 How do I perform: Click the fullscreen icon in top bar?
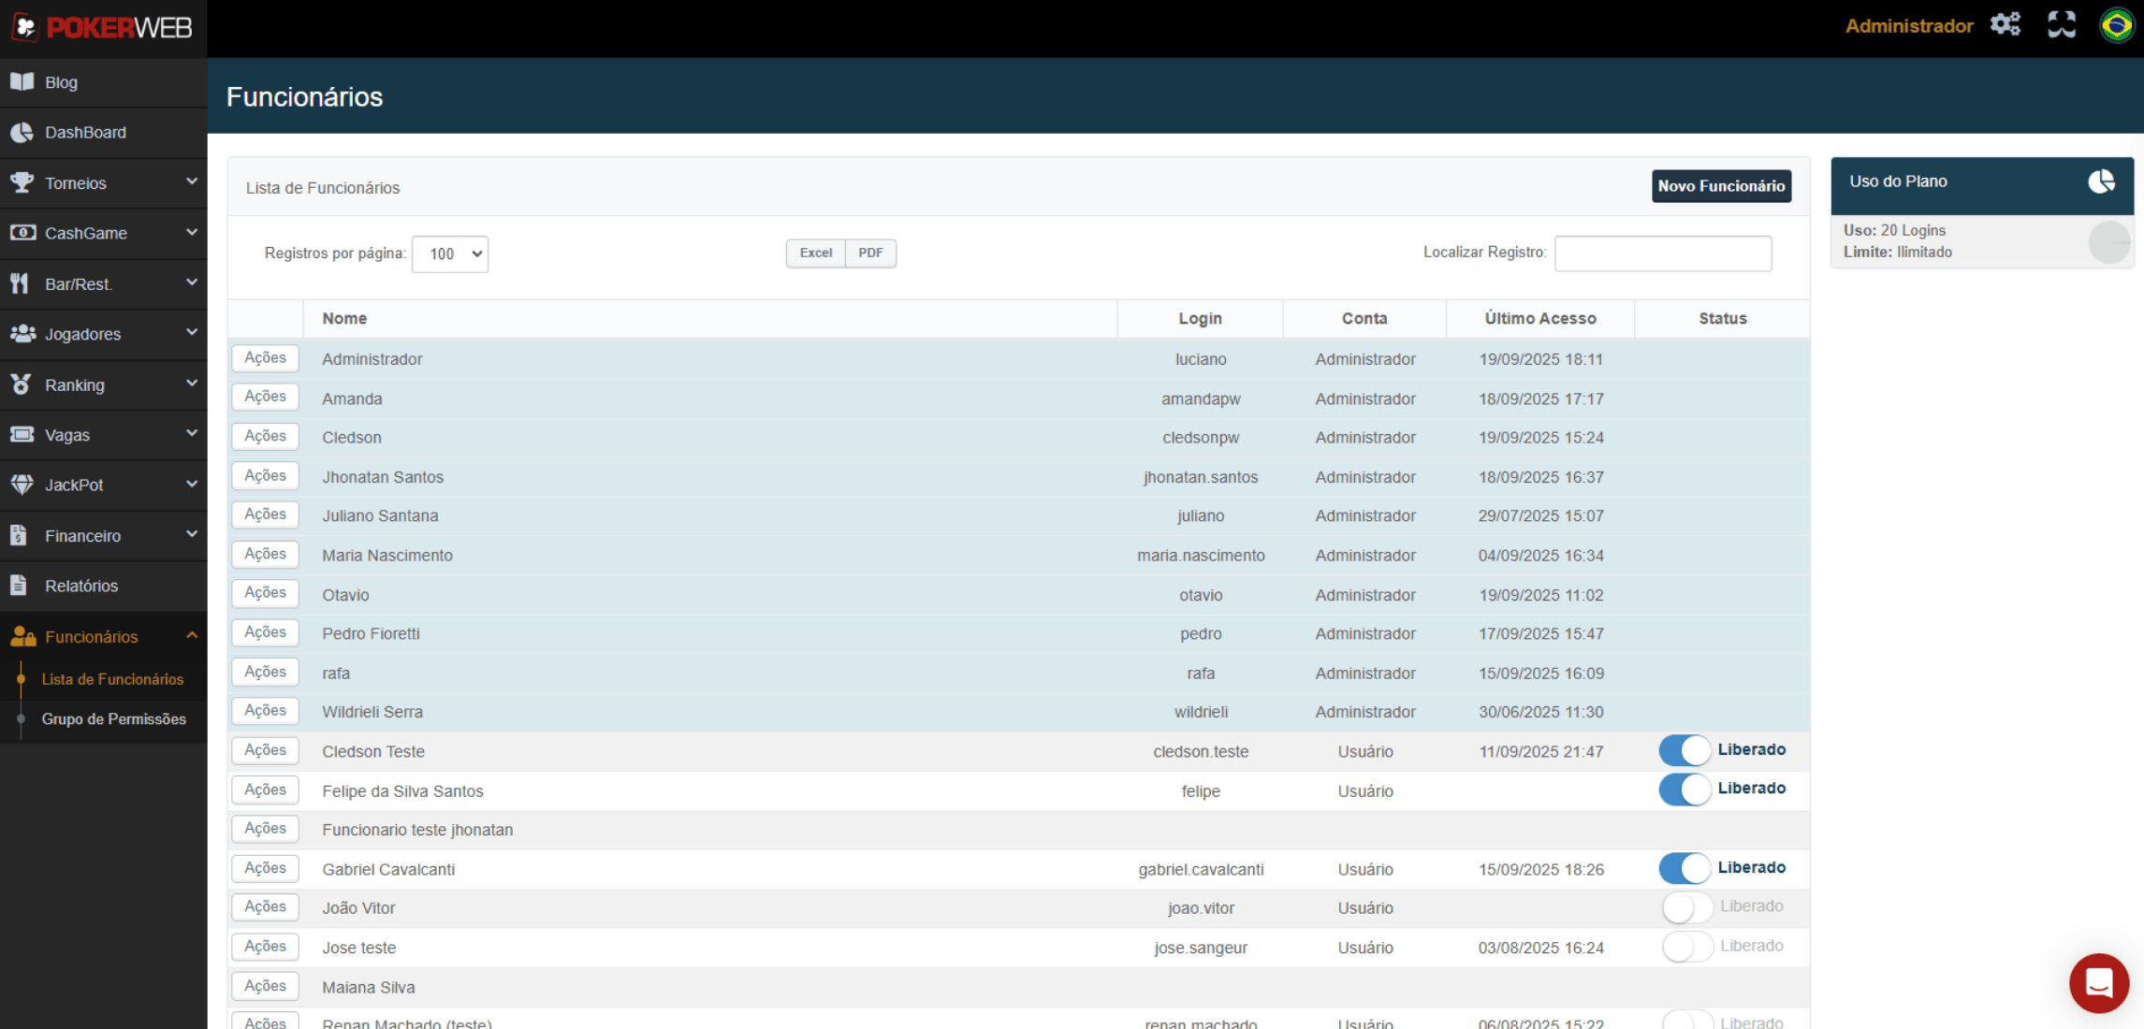coord(2061,24)
